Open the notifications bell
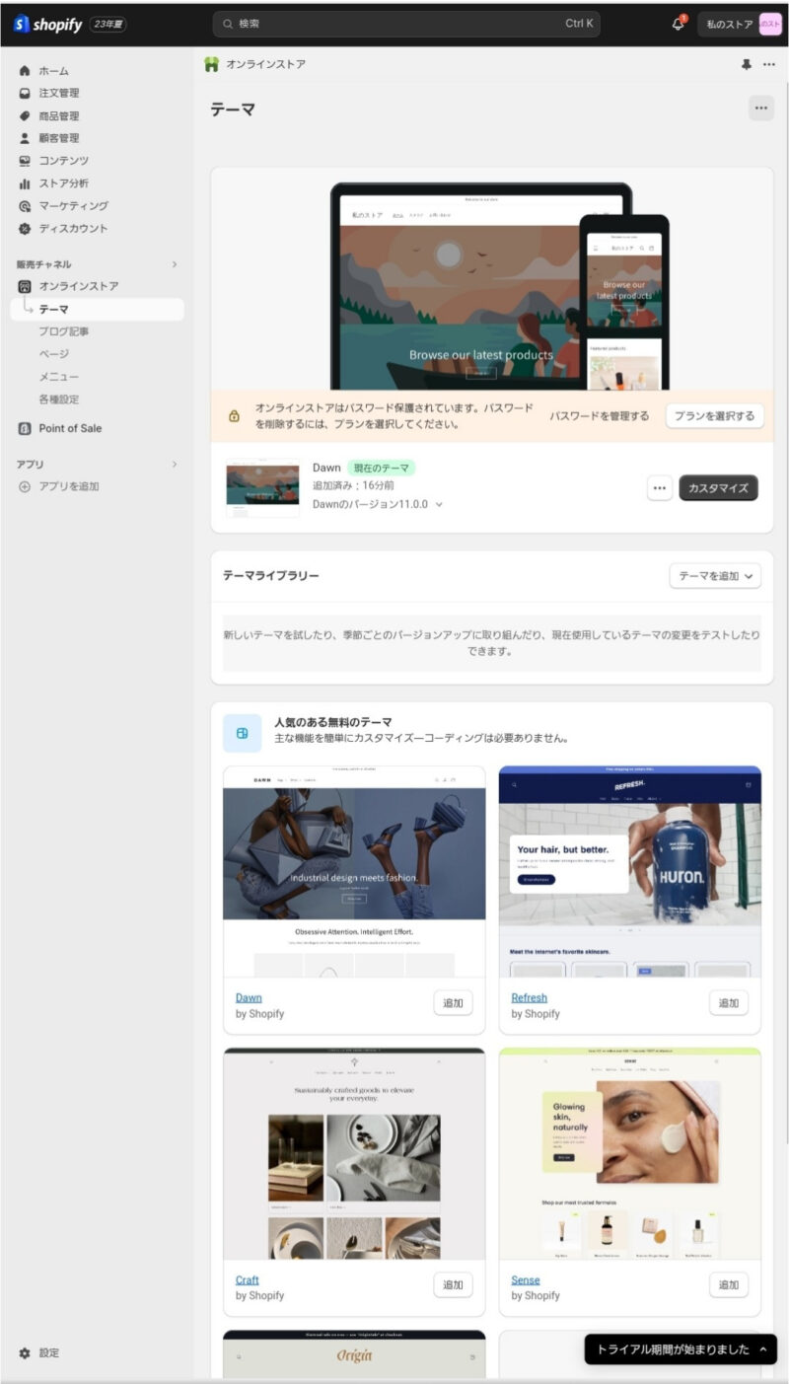Viewport: 789px width, 1384px height. coord(679,25)
